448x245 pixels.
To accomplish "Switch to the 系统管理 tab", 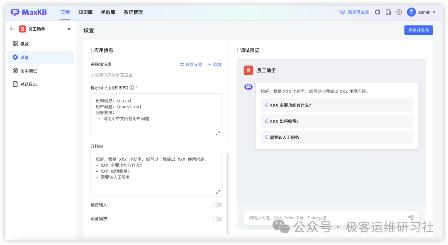I will [x=133, y=12].
